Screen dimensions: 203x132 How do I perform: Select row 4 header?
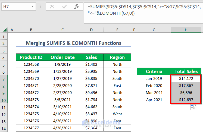pyautogui.click(x=4, y=58)
